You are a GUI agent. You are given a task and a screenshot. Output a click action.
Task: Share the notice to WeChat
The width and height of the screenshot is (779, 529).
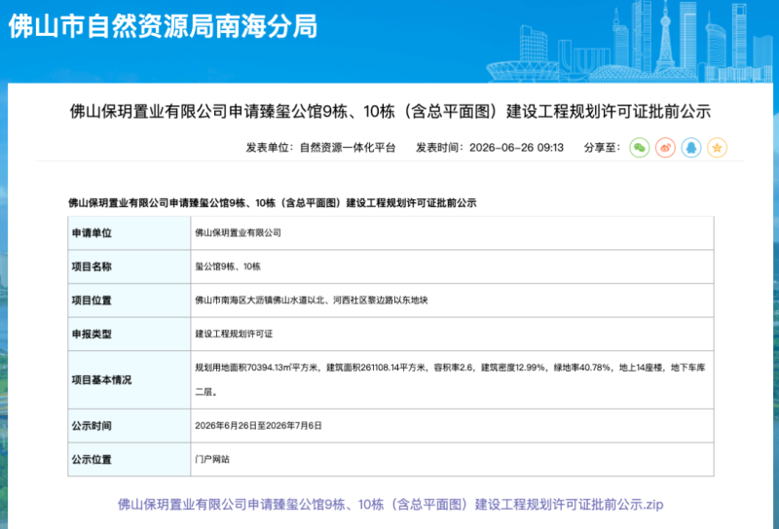click(640, 148)
